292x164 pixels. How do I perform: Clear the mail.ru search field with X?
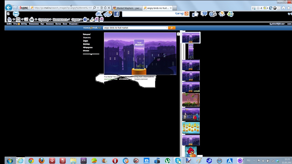[x=166, y=28]
